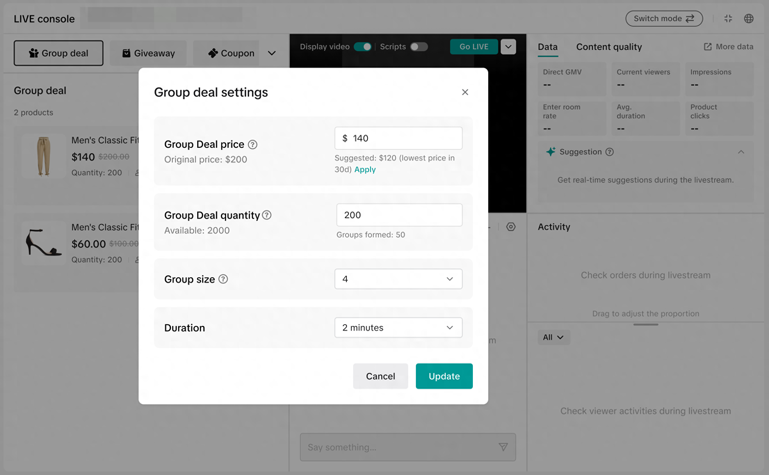Click the send icon in chat box
The width and height of the screenshot is (769, 475).
point(503,447)
